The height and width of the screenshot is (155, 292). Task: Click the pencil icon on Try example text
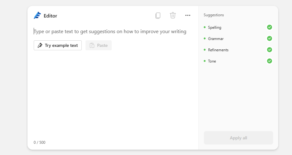40,45
